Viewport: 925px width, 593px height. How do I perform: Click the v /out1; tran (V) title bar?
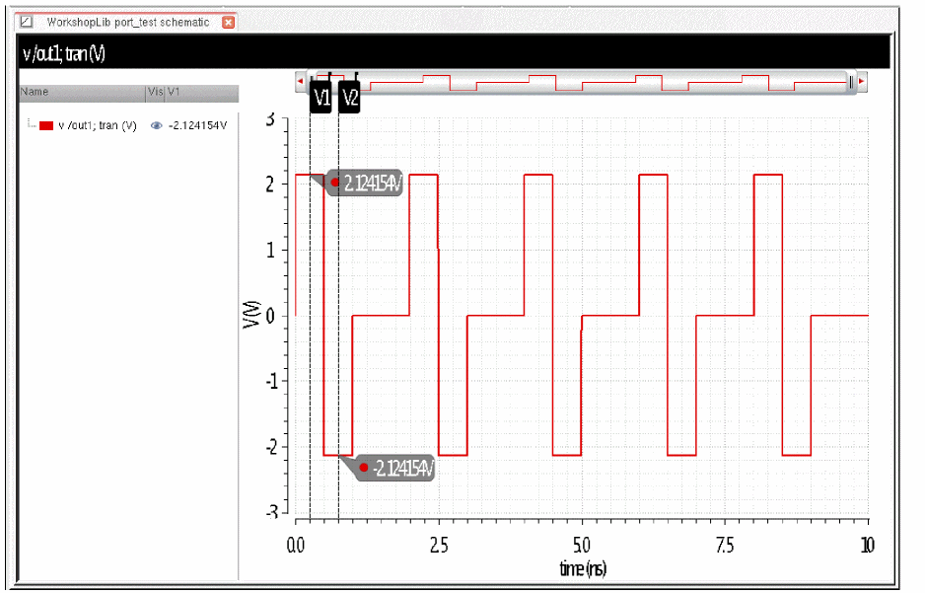455,53
